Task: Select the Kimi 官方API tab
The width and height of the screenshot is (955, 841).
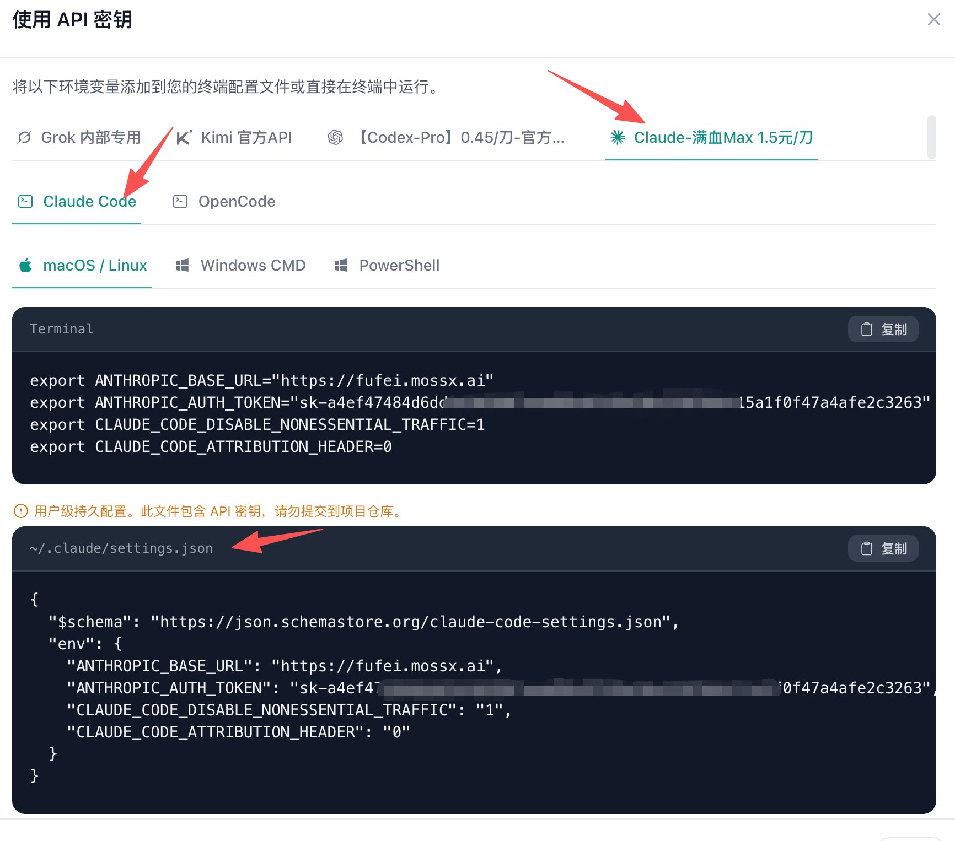Action: 234,137
